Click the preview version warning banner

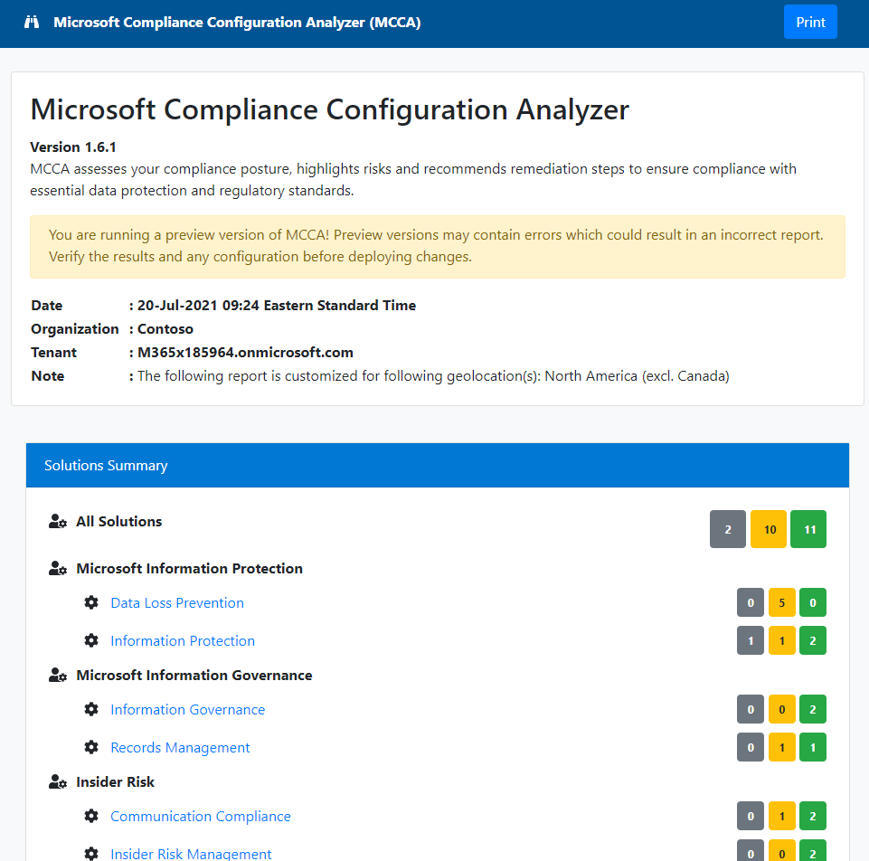coord(438,246)
